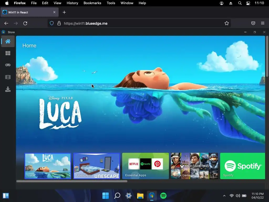Close the Win11 in React tab
This screenshot has width=269, height=202.
coord(54,12)
